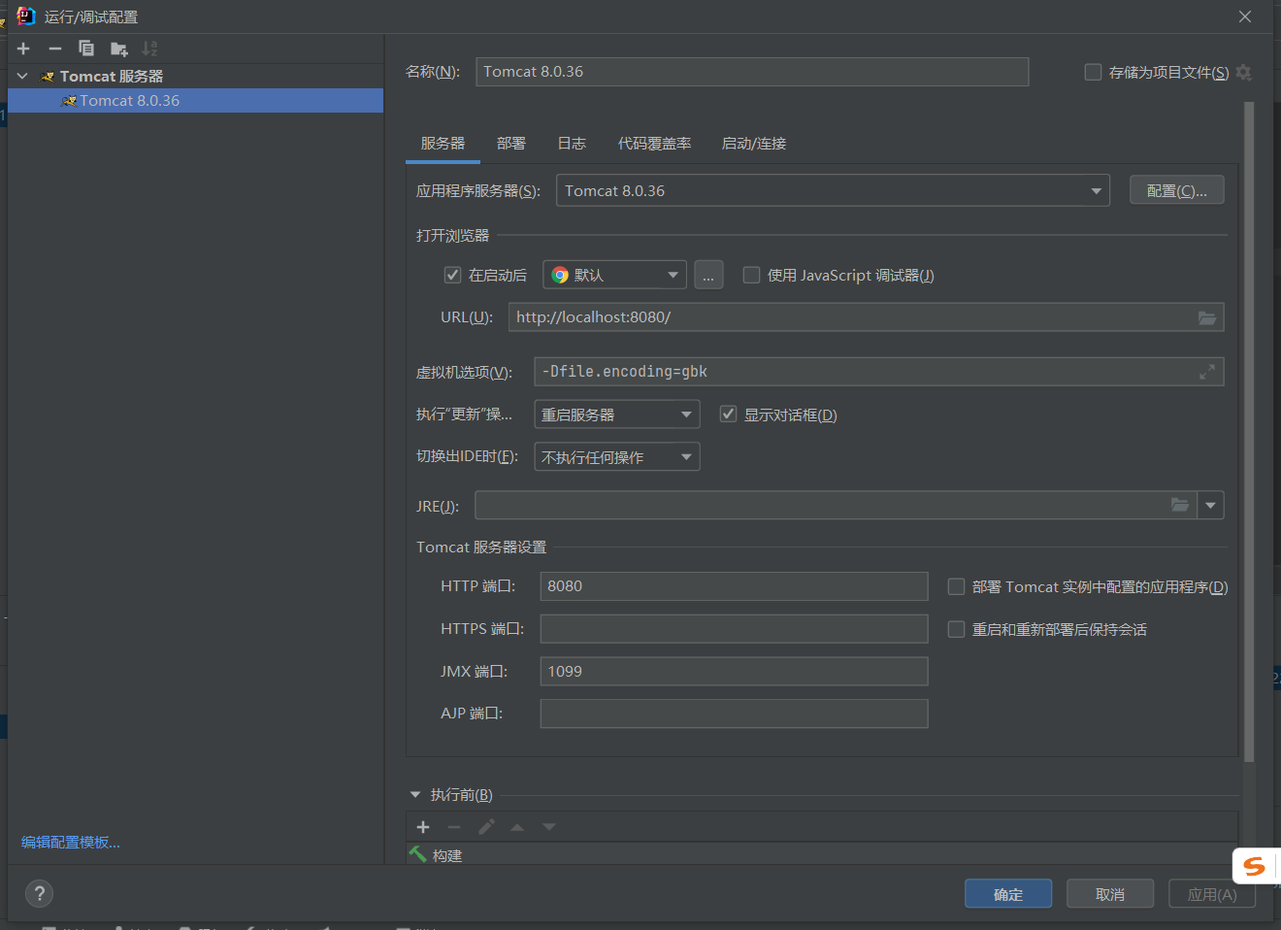Open the edit configuration templates link
Image resolution: width=1281 pixels, height=930 pixels.
pos(71,842)
